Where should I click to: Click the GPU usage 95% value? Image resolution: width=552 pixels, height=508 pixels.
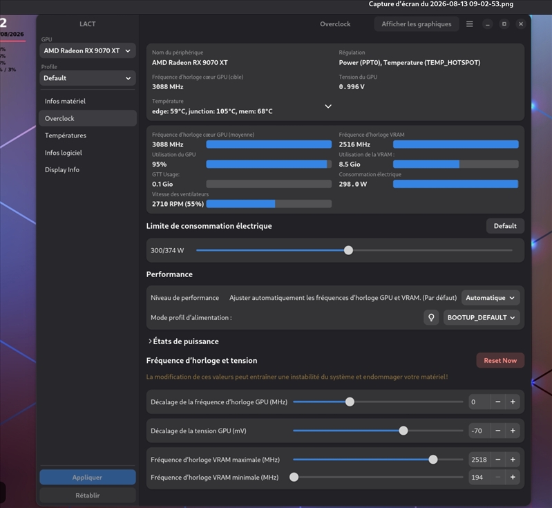pyautogui.click(x=159, y=164)
